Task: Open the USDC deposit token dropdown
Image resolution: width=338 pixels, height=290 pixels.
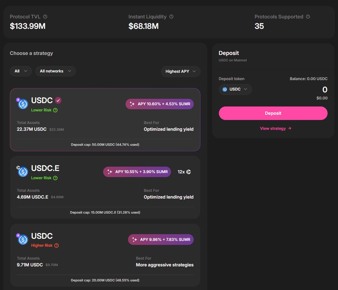Action: 235,89
